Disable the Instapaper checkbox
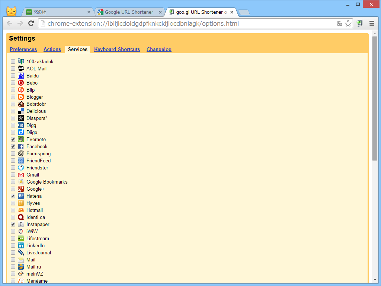Image resolution: width=381 pixels, height=286 pixels. (13, 224)
